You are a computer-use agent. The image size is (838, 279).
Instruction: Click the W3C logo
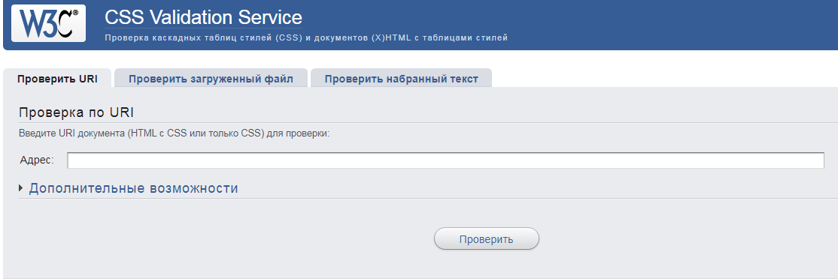[49, 23]
